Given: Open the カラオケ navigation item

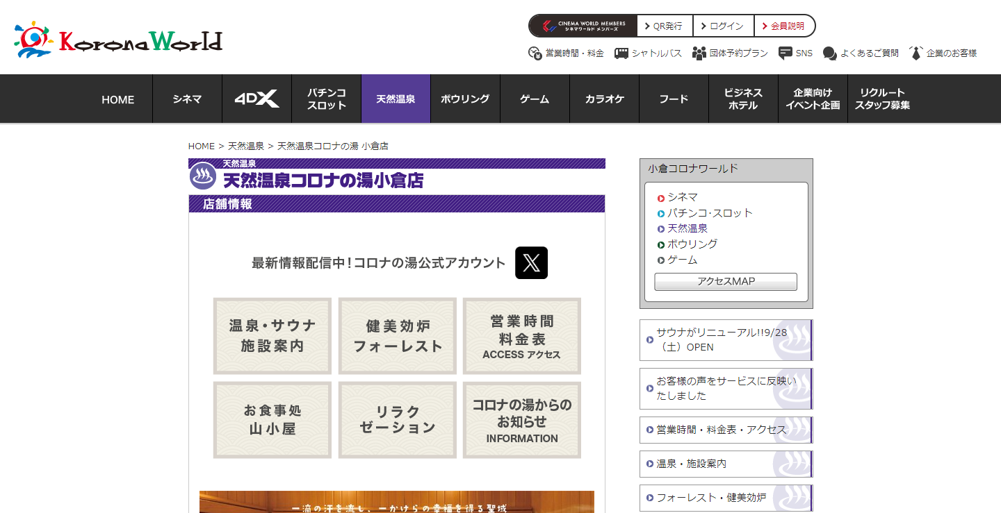Looking at the screenshot, I should (604, 99).
